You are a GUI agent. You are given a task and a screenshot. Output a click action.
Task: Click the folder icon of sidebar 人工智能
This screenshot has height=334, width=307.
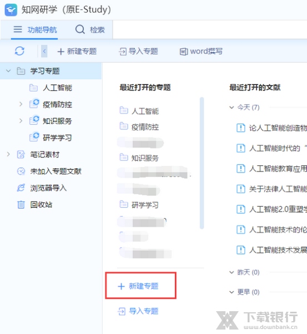point(33,88)
